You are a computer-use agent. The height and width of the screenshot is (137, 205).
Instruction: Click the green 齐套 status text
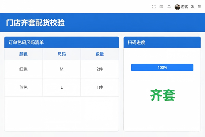[x=163, y=95]
